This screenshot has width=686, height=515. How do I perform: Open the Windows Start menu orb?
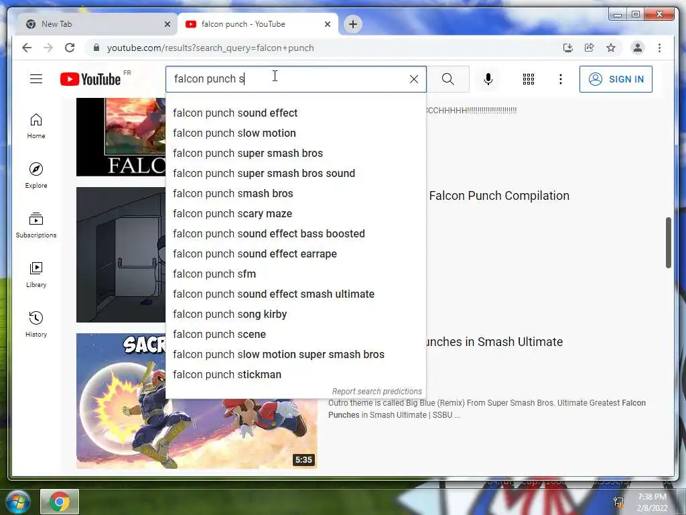pyautogui.click(x=17, y=502)
